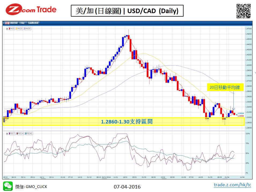Click the 0% RSI axis label

coord(247,173)
